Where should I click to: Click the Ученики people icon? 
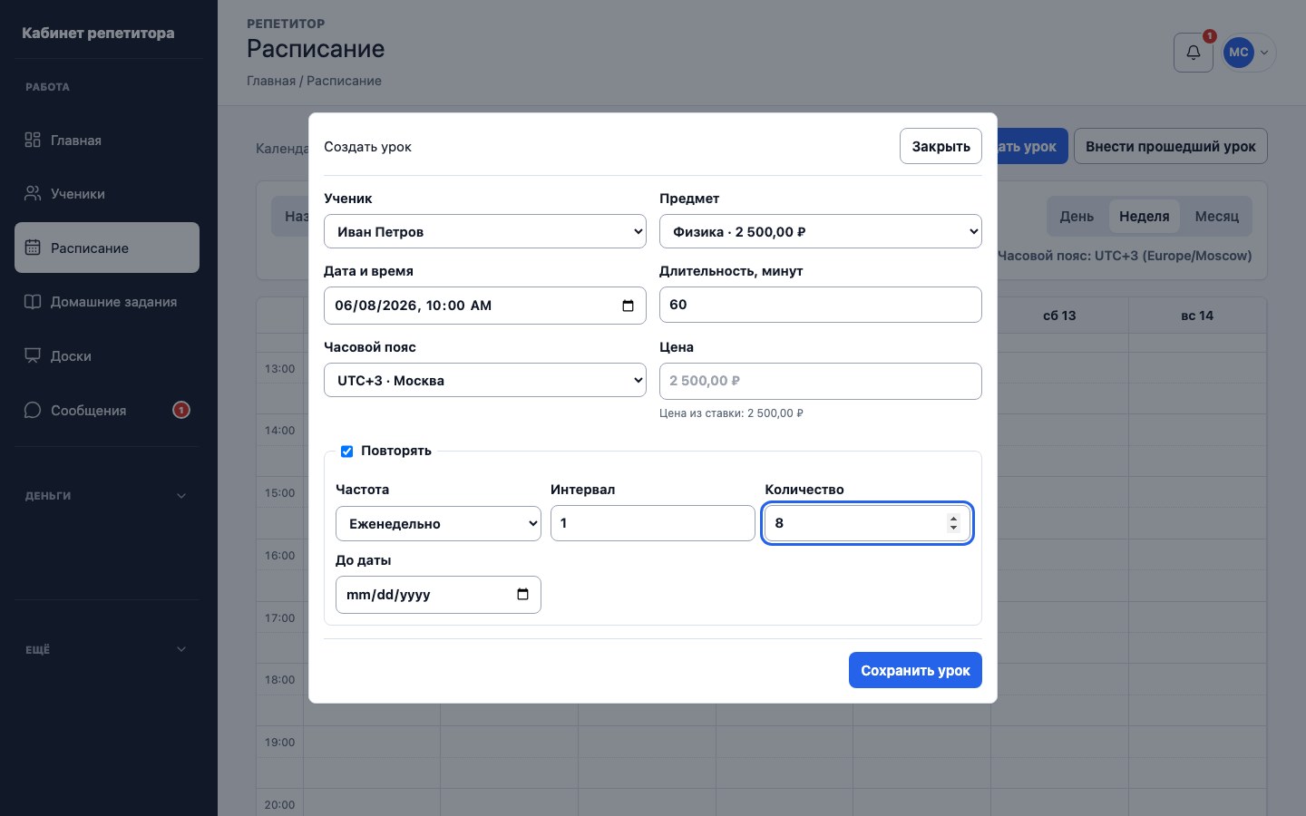coord(33,193)
